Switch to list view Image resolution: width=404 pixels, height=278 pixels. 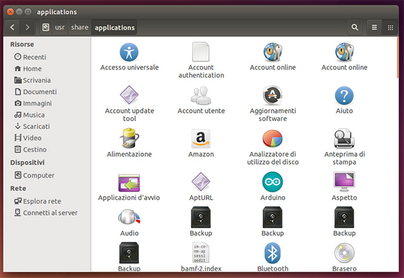pyautogui.click(x=374, y=27)
